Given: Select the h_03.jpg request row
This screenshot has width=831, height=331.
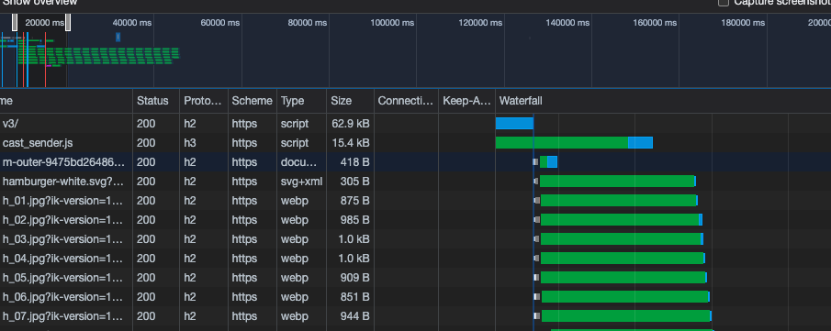Looking at the screenshot, I should (415, 238).
